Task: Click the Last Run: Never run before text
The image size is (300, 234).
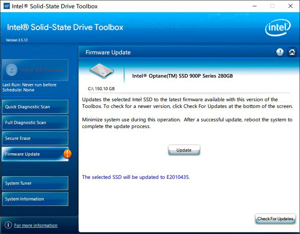Action: (29, 85)
